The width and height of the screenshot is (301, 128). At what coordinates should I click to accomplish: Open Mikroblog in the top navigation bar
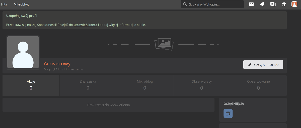(x=21, y=4)
